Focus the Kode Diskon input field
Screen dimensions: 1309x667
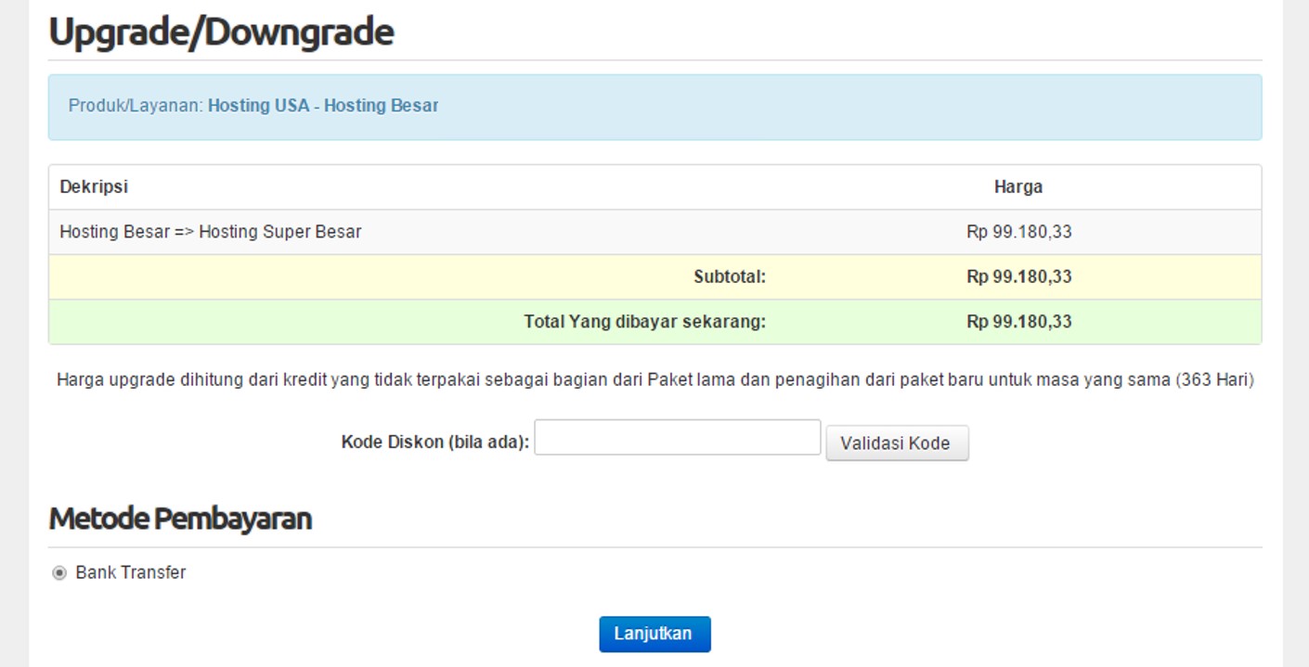click(x=678, y=438)
